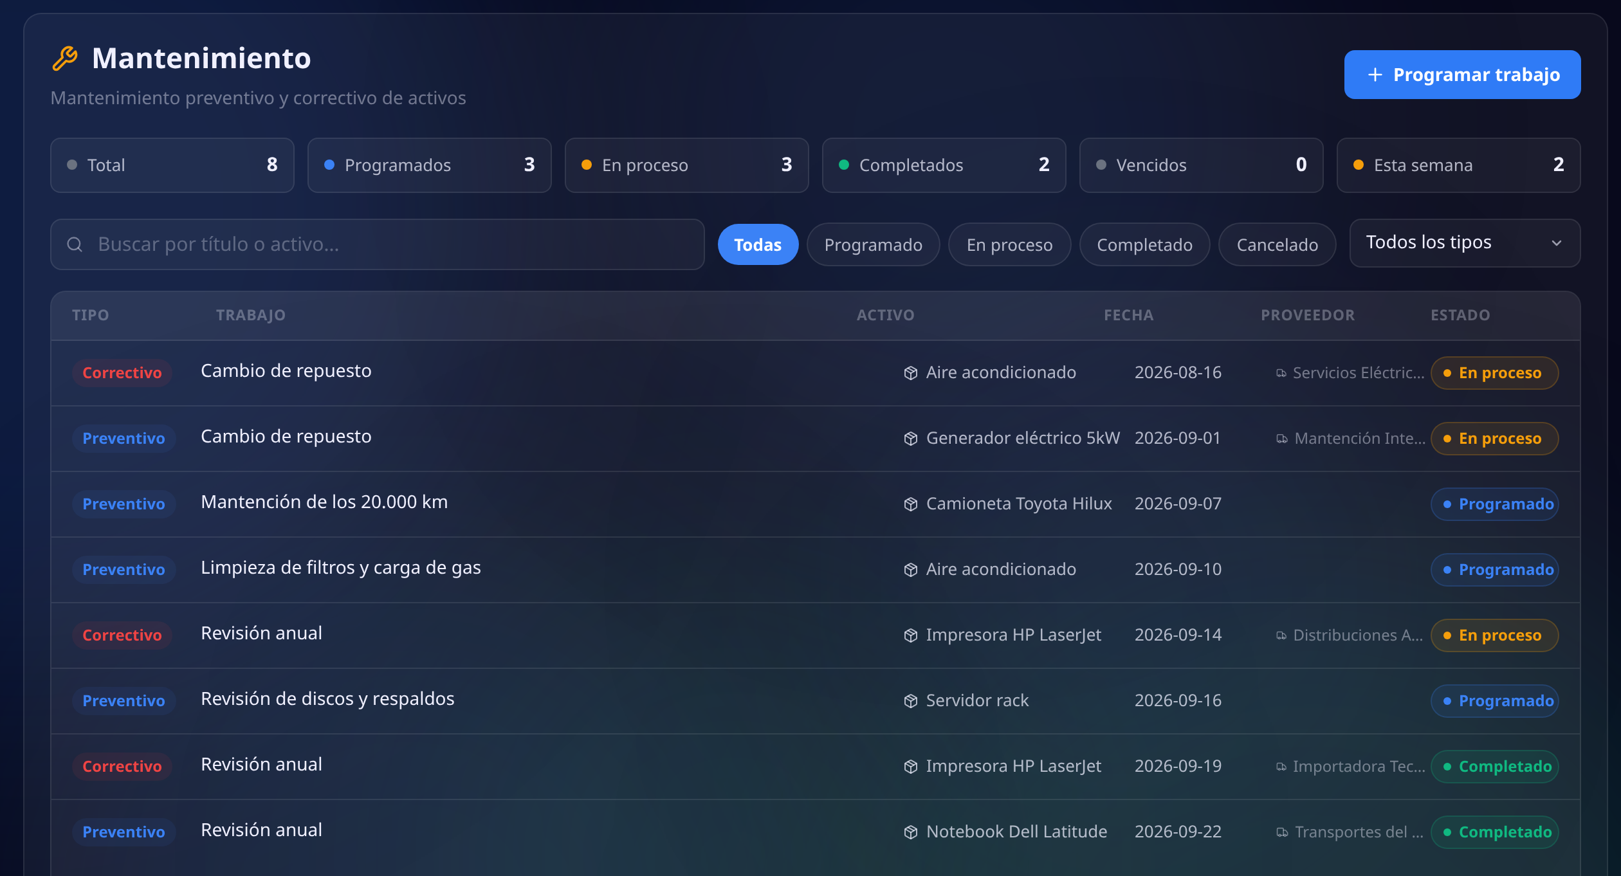Click provider Servicios Eléctric...
The width and height of the screenshot is (1621, 876).
point(1359,373)
